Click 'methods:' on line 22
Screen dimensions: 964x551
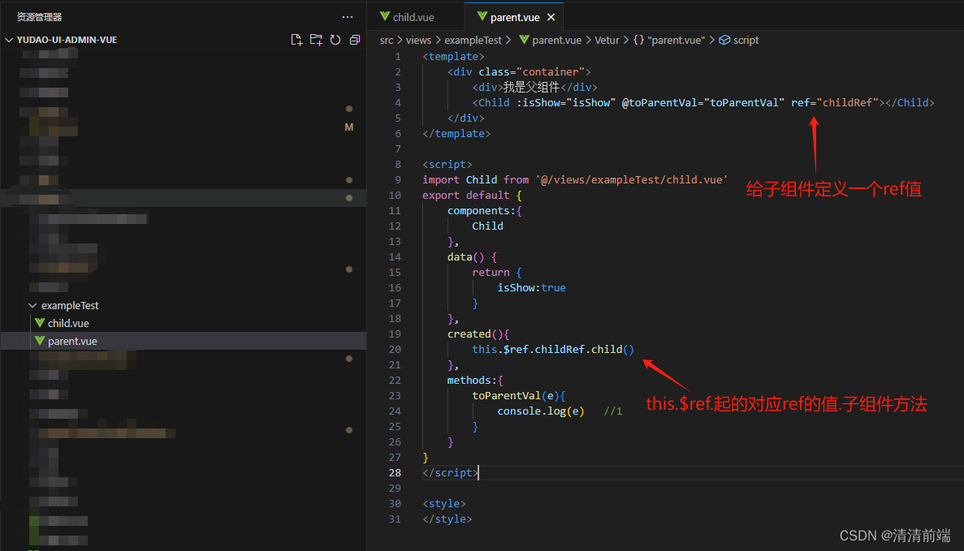pyautogui.click(x=472, y=381)
